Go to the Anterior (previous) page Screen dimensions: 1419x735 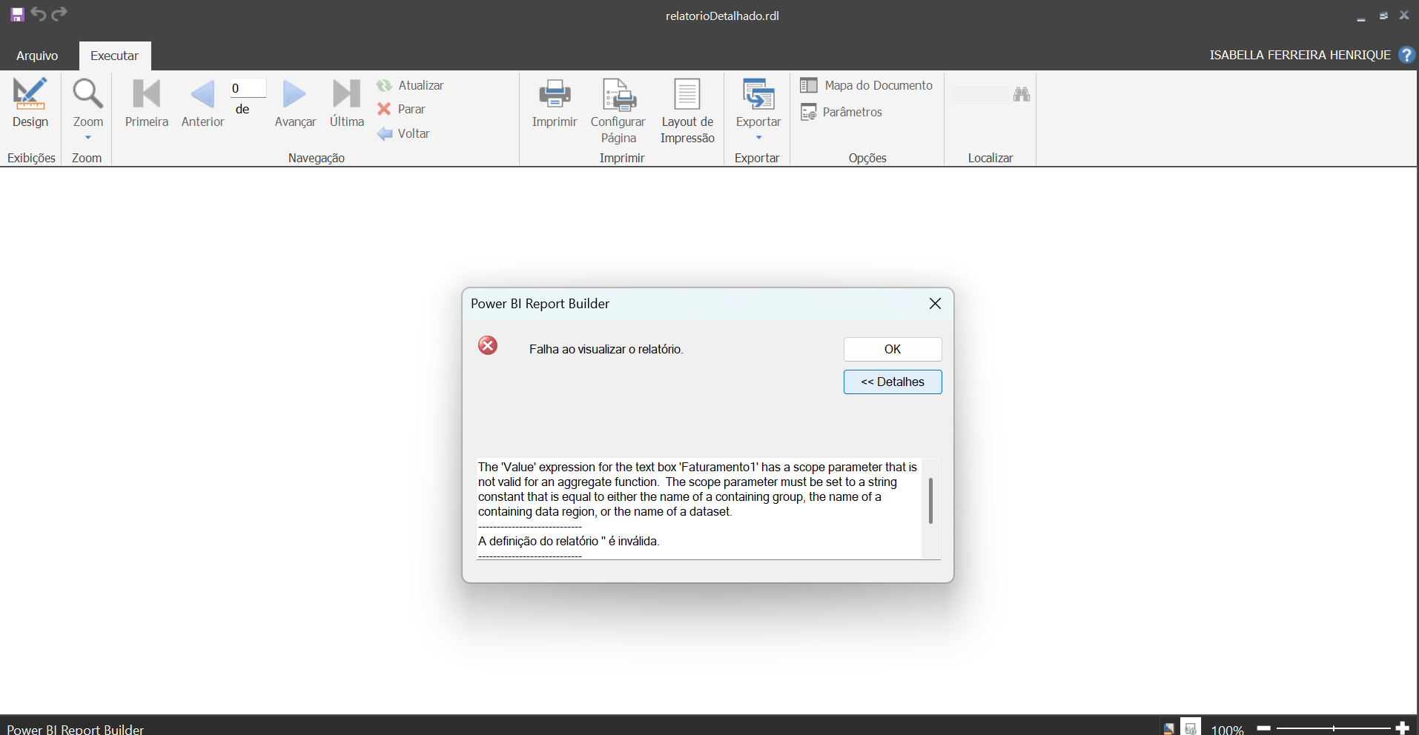pyautogui.click(x=202, y=103)
